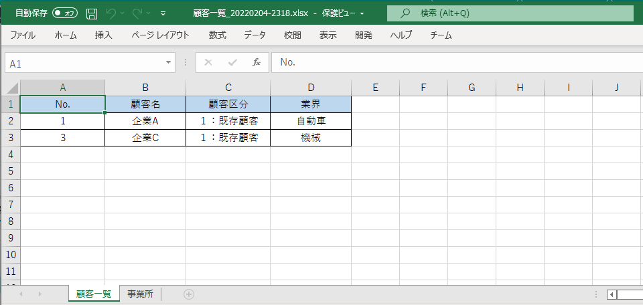Select the 表示 ribbon tab

[328, 35]
